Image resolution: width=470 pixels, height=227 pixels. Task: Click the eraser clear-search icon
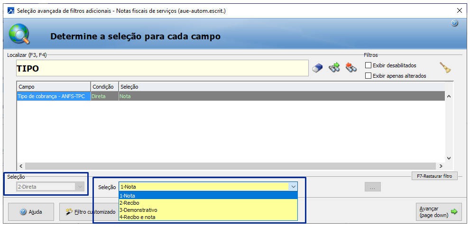317,68
